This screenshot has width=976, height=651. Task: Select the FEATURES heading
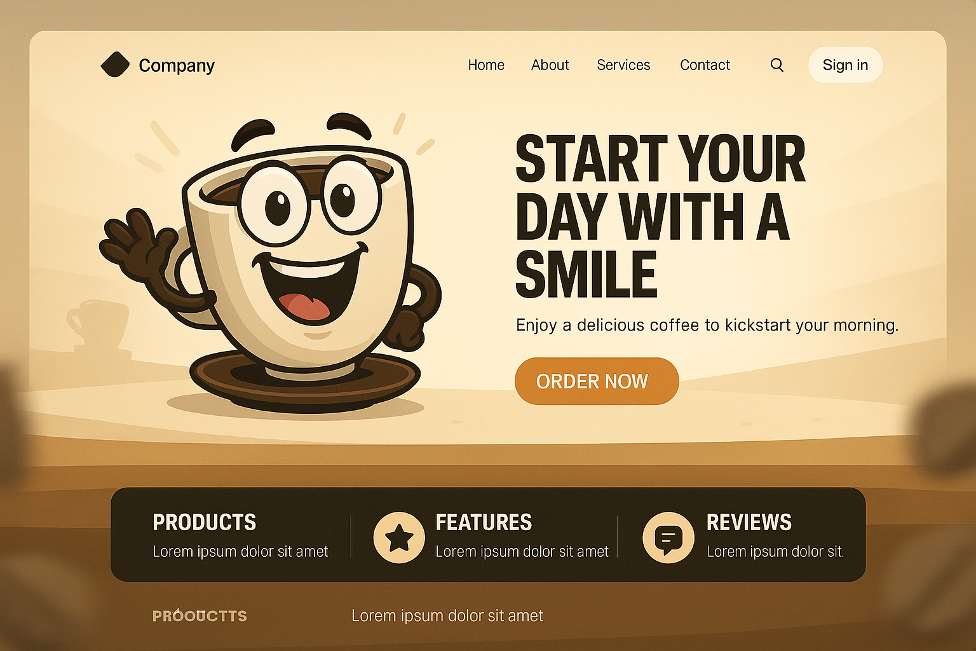pos(484,523)
